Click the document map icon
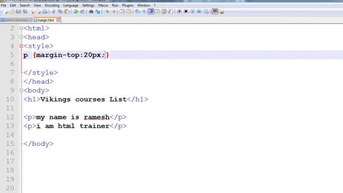This screenshot has height=193, width=343. click(x=164, y=12)
